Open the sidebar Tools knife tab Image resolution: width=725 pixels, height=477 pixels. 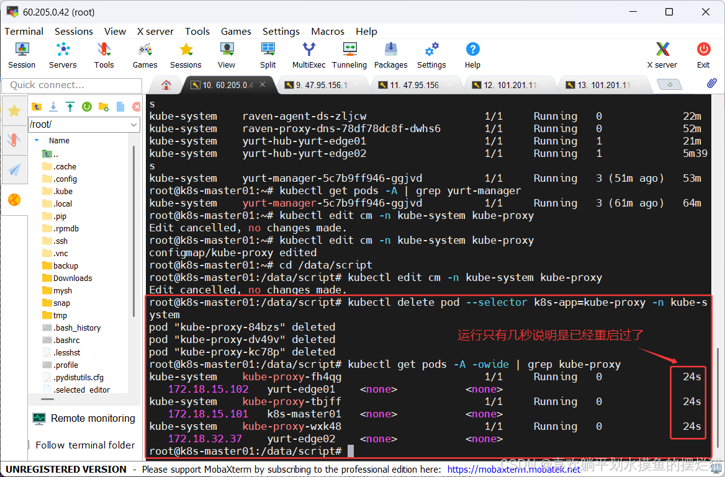click(x=14, y=140)
